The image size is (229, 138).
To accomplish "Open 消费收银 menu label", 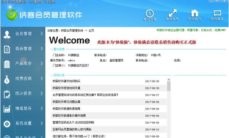I will coord(23,79).
